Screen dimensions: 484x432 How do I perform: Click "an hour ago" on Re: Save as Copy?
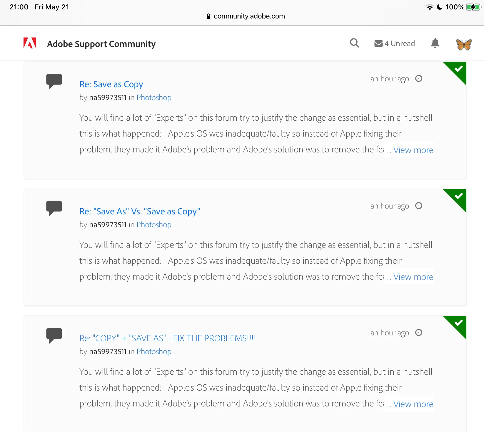390,79
